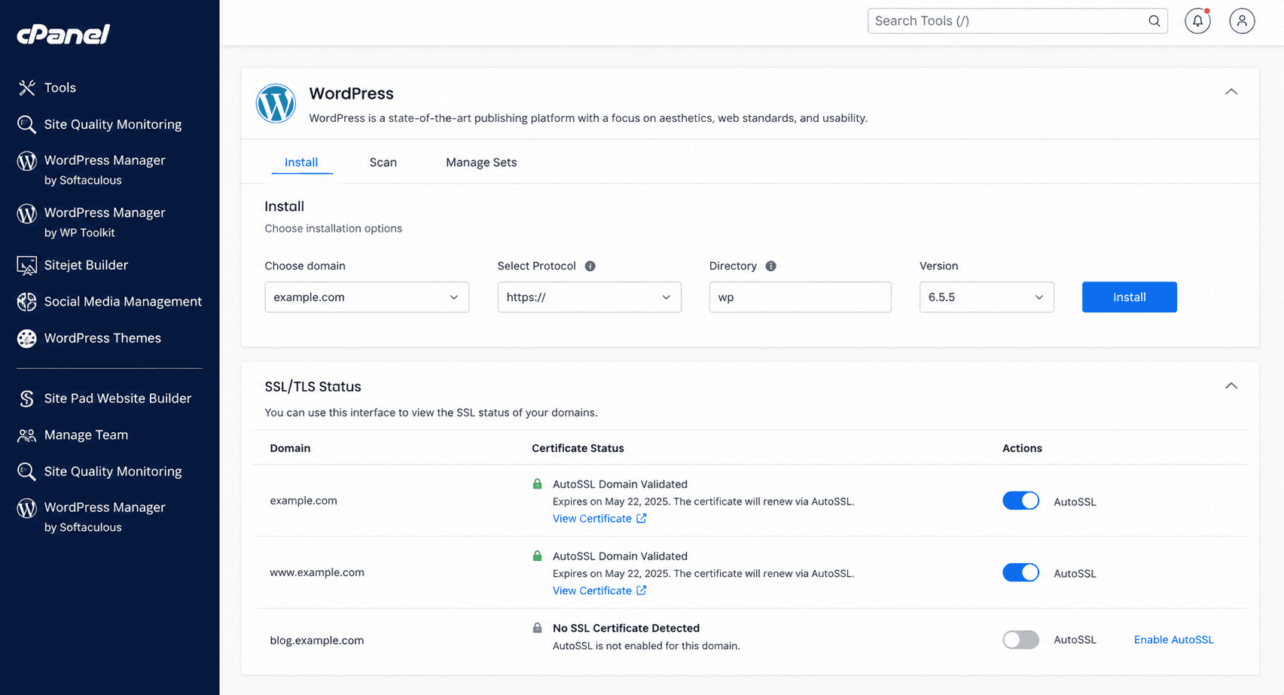Click green lock icon for example.com

tap(537, 484)
